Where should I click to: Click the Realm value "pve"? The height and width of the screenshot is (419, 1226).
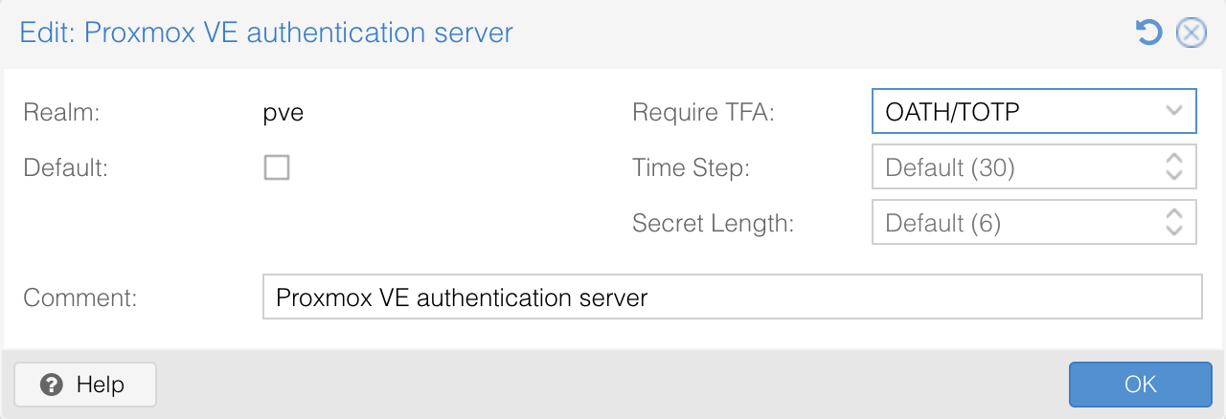click(284, 112)
